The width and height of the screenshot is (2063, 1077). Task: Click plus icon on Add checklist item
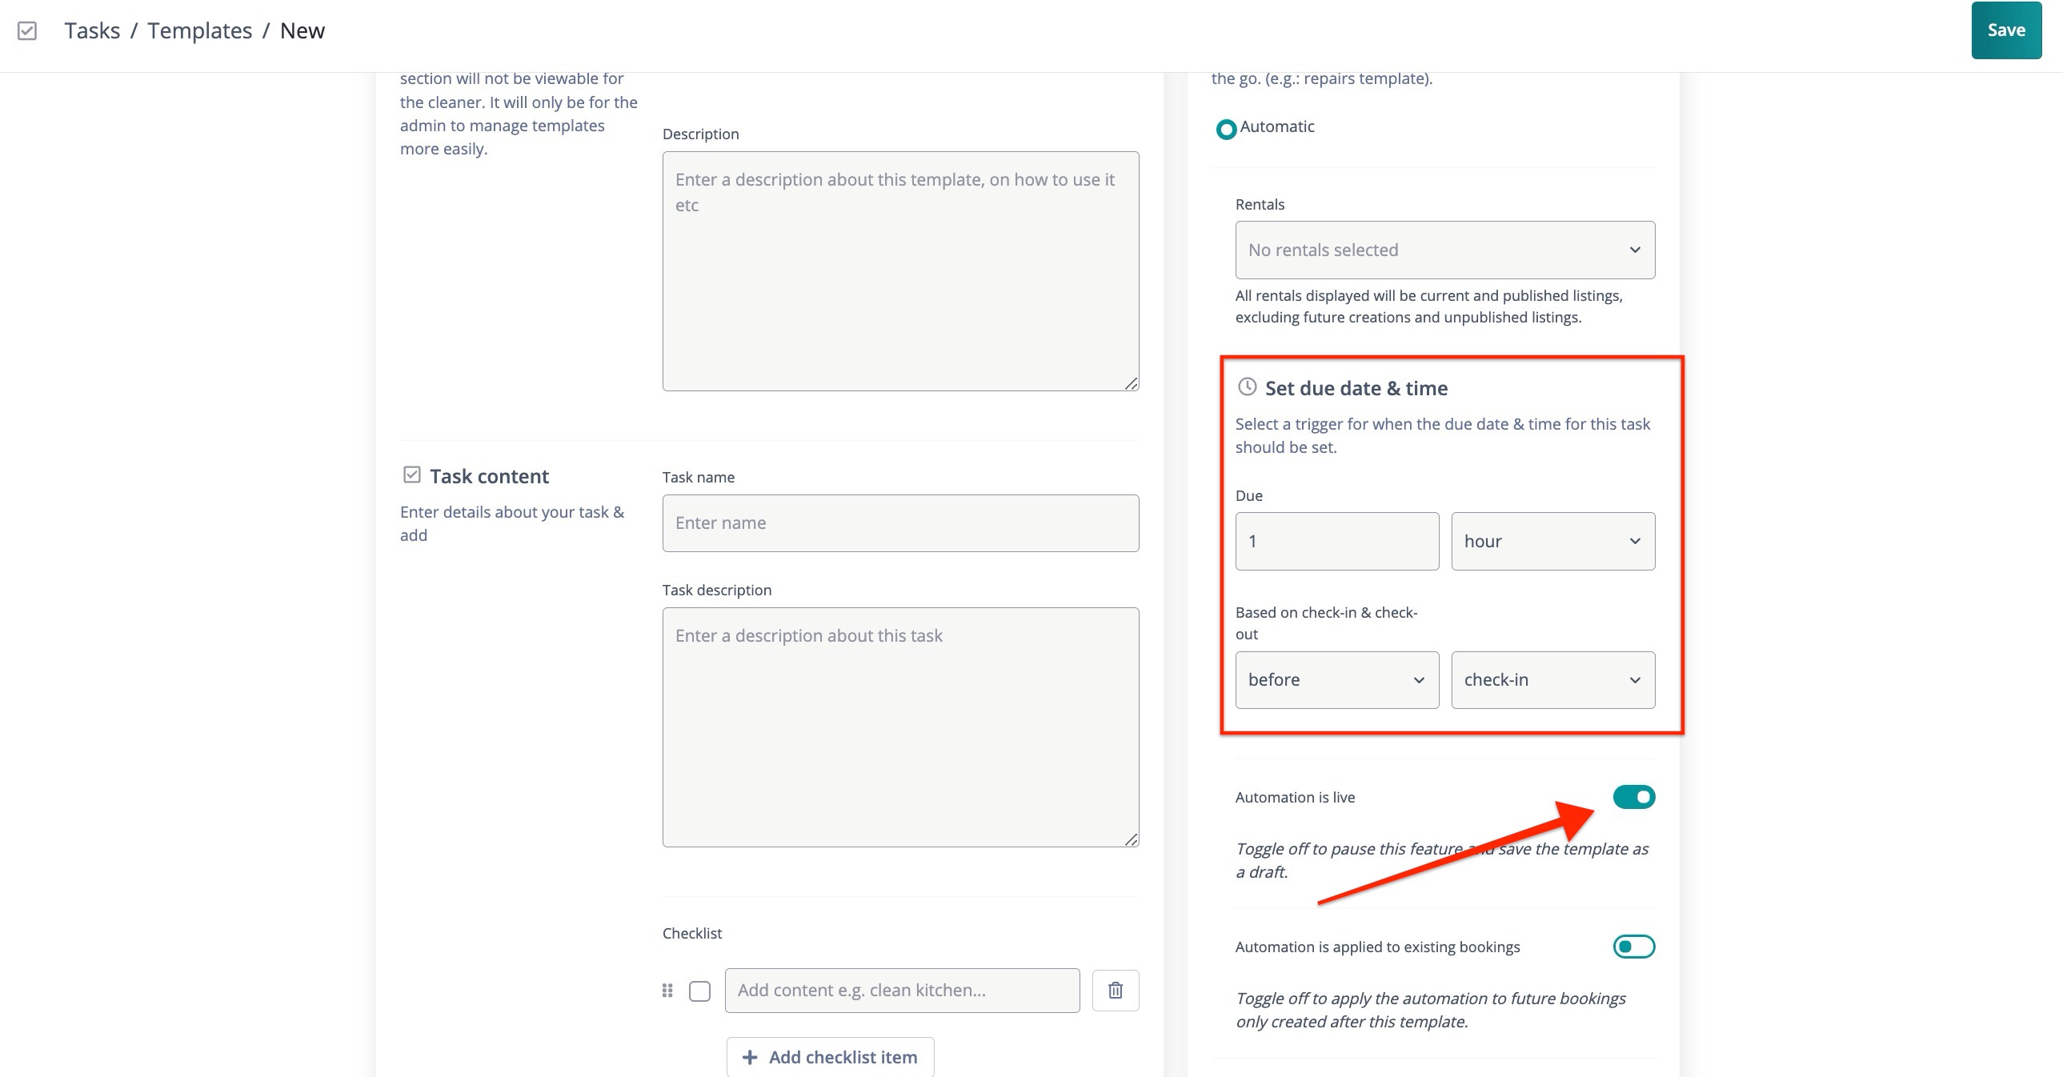750,1057
